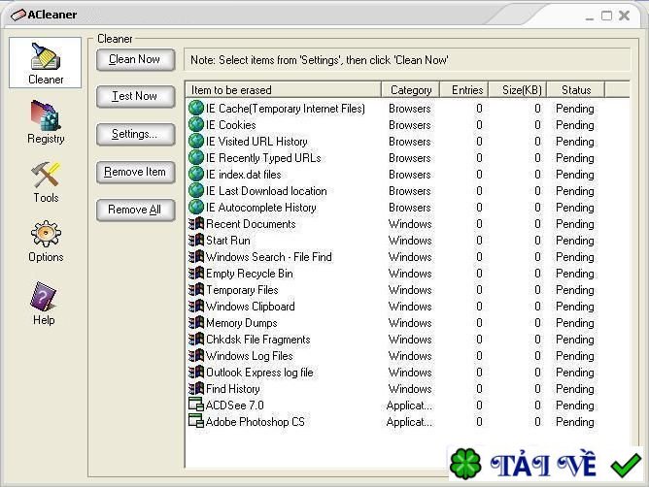Click the Windows flag icon beside Chkdsk File Fragments

click(196, 339)
